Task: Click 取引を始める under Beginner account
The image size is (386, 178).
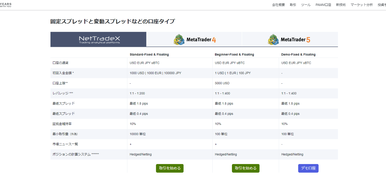Action: pos(246,168)
